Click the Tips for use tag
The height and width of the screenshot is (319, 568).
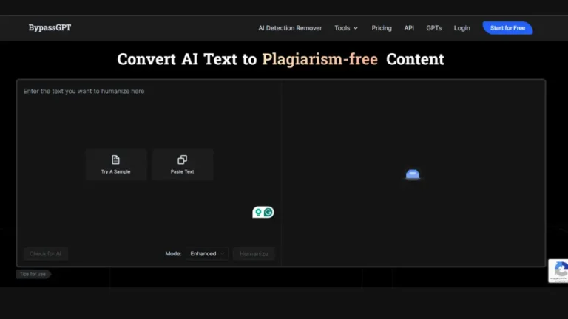click(33, 274)
